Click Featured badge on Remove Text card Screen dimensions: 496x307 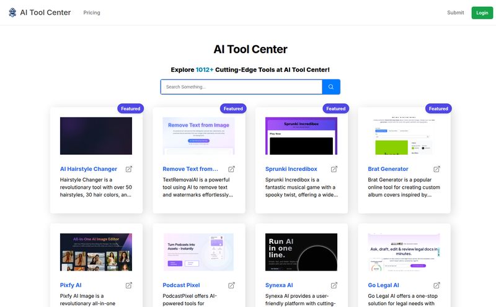tap(233, 109)
